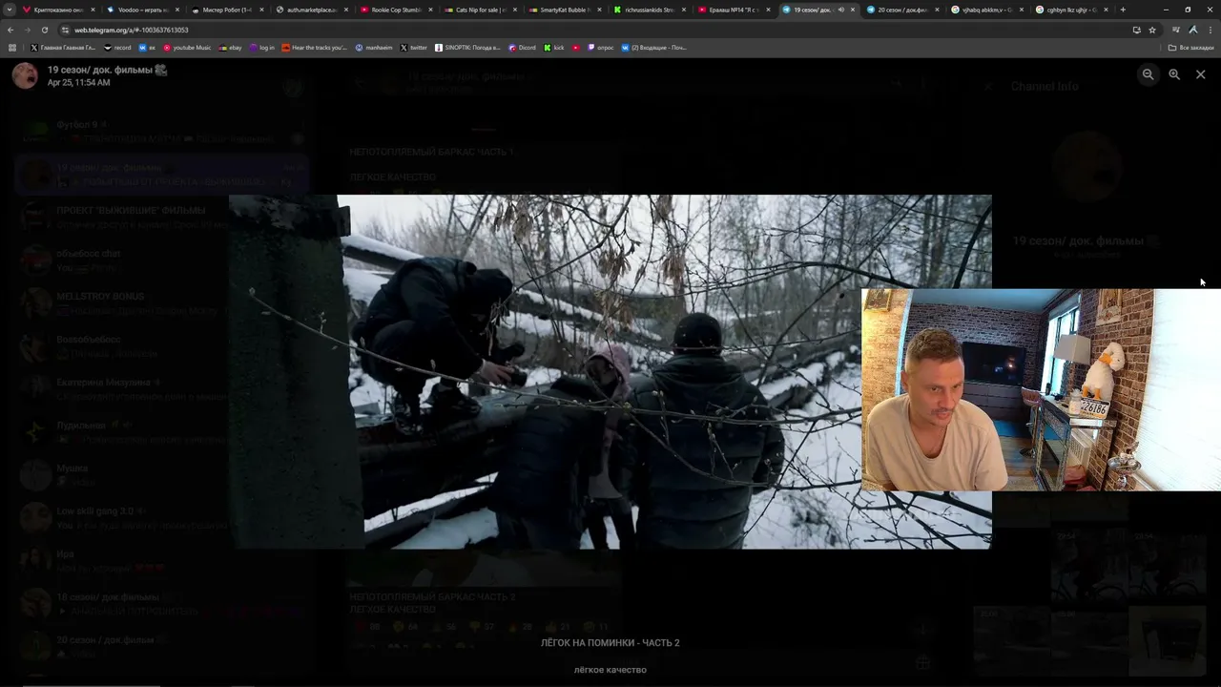Open the log in bookmark
The width and height of the screenshot is (1221, 687).
261,47
